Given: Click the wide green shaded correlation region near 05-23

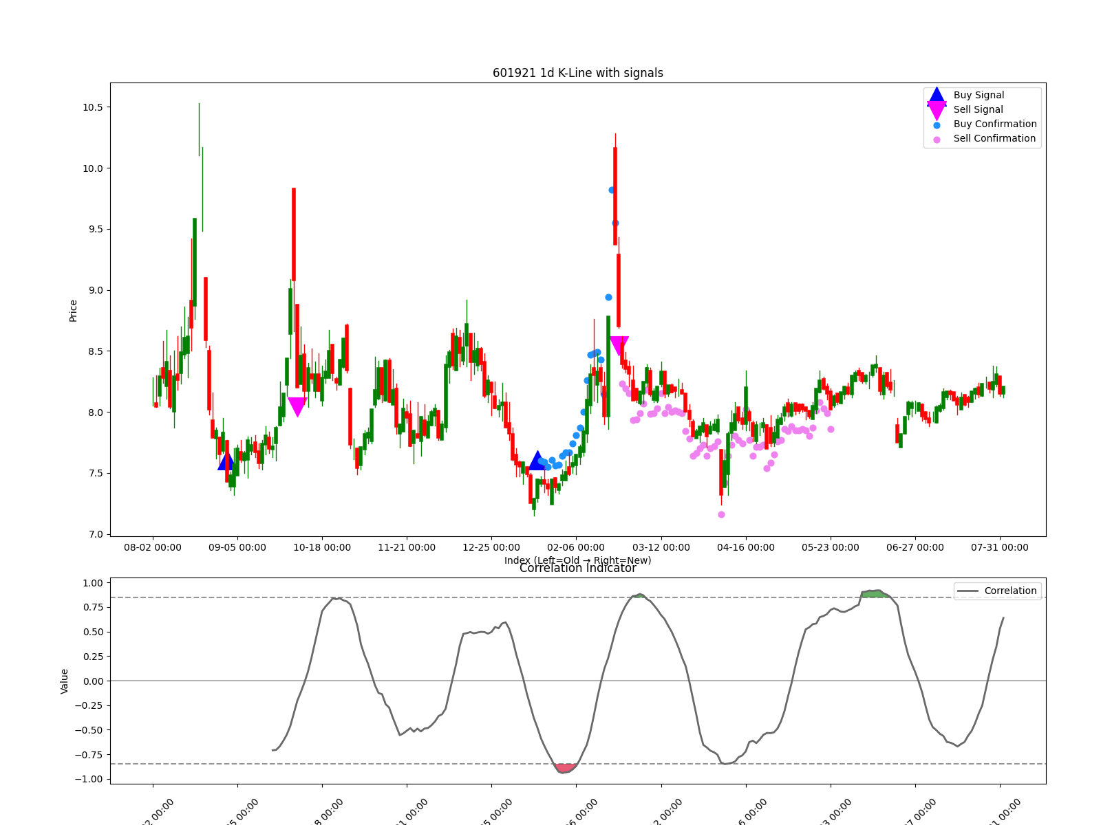Looking at the screenshot, I should (875, 593).
